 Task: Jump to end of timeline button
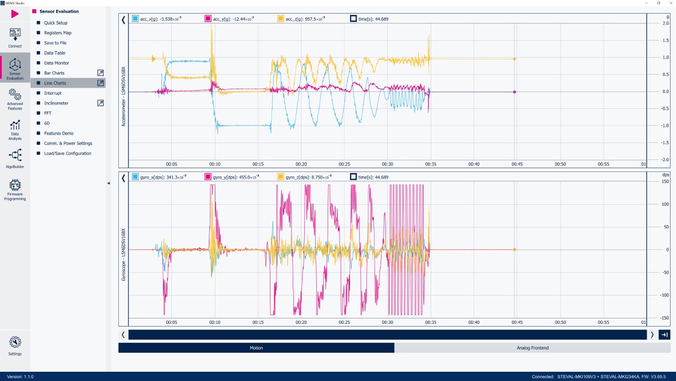click(665, 335)
